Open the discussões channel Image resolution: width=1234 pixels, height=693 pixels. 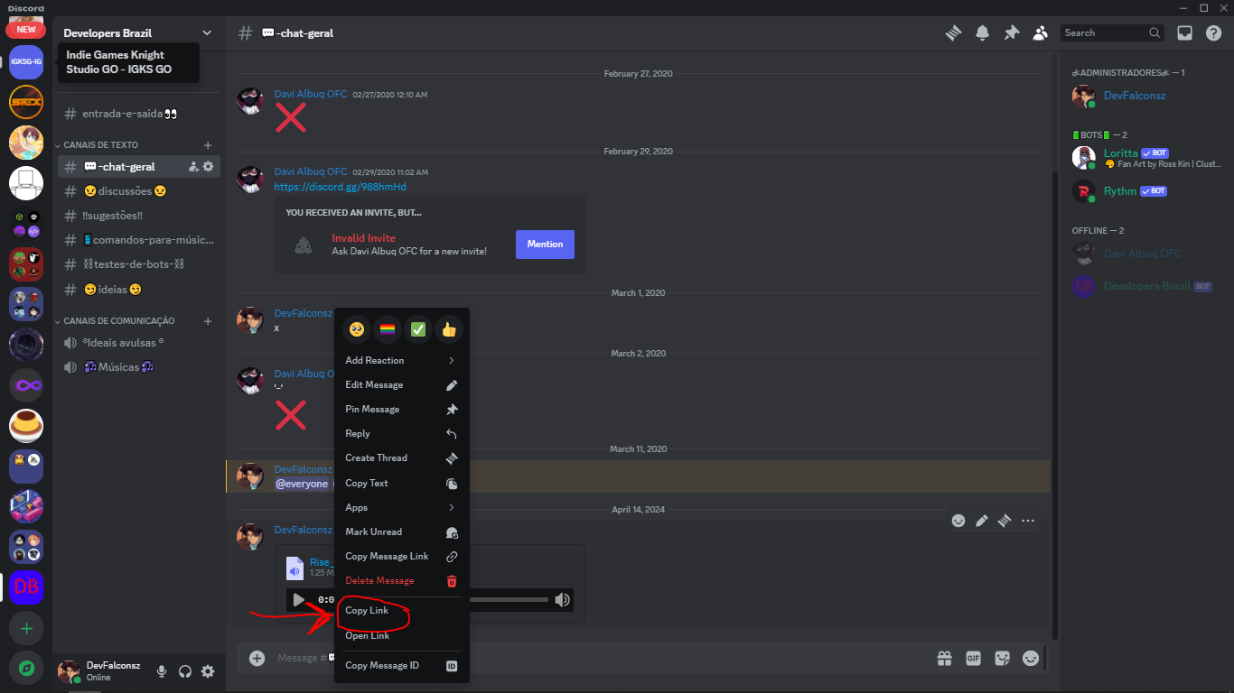click(139, 191)
